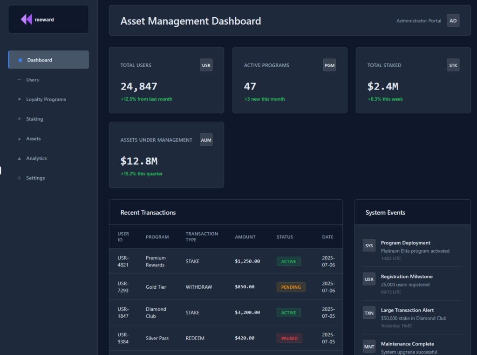
Task: Click the Settings gear icon in sidebar
Action: (x=19, y=178)
